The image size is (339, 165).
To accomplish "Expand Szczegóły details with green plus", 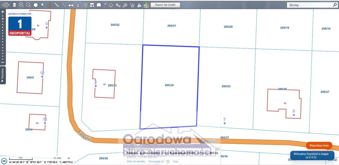I will (x=168, y=161).
